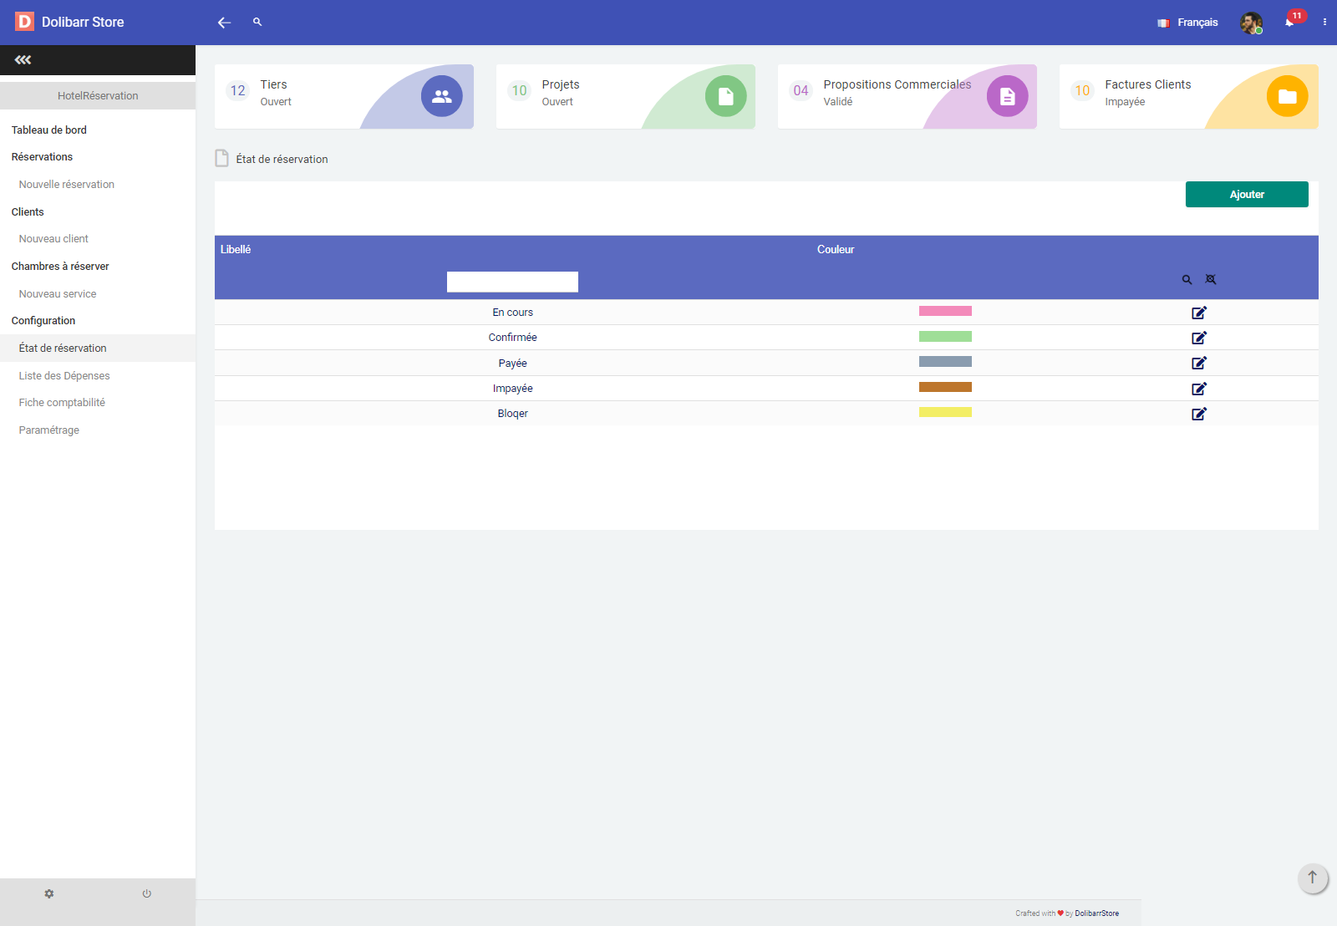Viewport: 1337px width, 926px height.
Task: Select Nouveau service
Action: 58,293
